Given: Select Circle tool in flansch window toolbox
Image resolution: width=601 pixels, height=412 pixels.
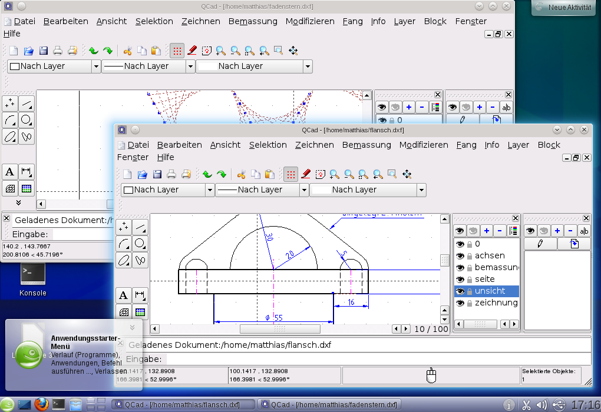Looking at the screenshot, I should [x=140, y=244].
